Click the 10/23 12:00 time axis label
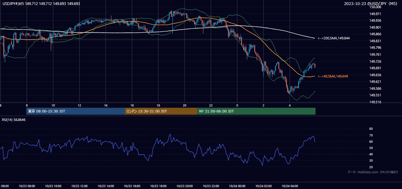 click(80, 186)
